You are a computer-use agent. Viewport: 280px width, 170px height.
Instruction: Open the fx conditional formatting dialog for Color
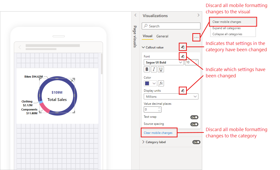161,83
